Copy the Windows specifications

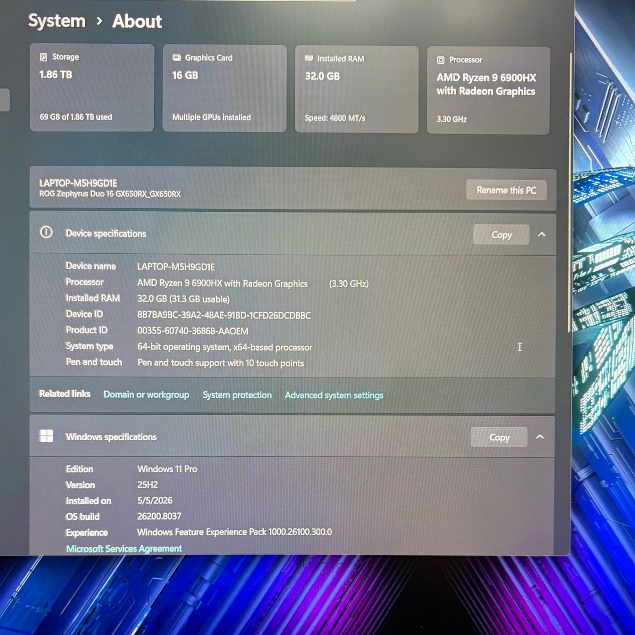pos(499,437)
